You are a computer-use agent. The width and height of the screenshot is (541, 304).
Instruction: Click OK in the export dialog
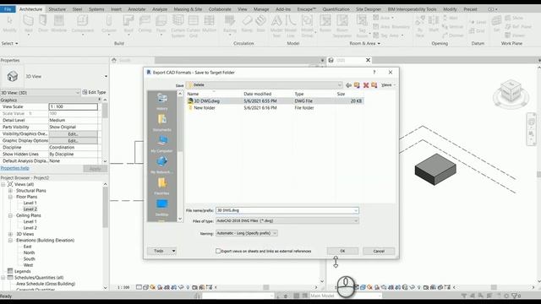coord(342,251)
